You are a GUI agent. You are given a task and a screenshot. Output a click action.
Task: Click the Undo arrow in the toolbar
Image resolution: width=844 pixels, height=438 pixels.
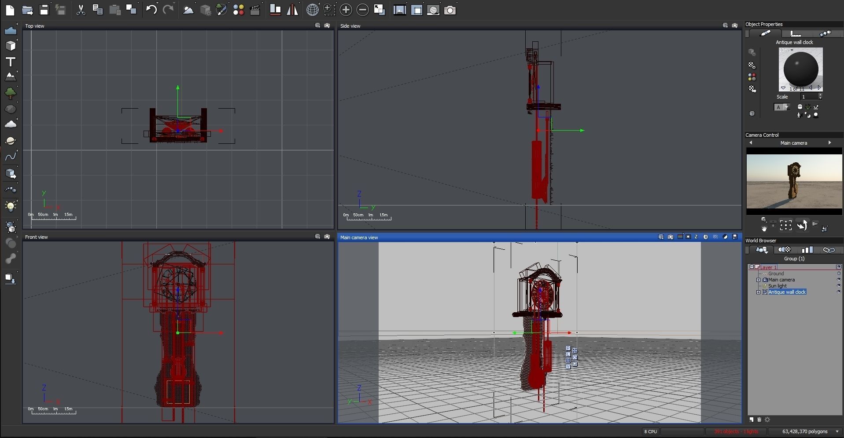pyautogui.click(x=151, y=10)
